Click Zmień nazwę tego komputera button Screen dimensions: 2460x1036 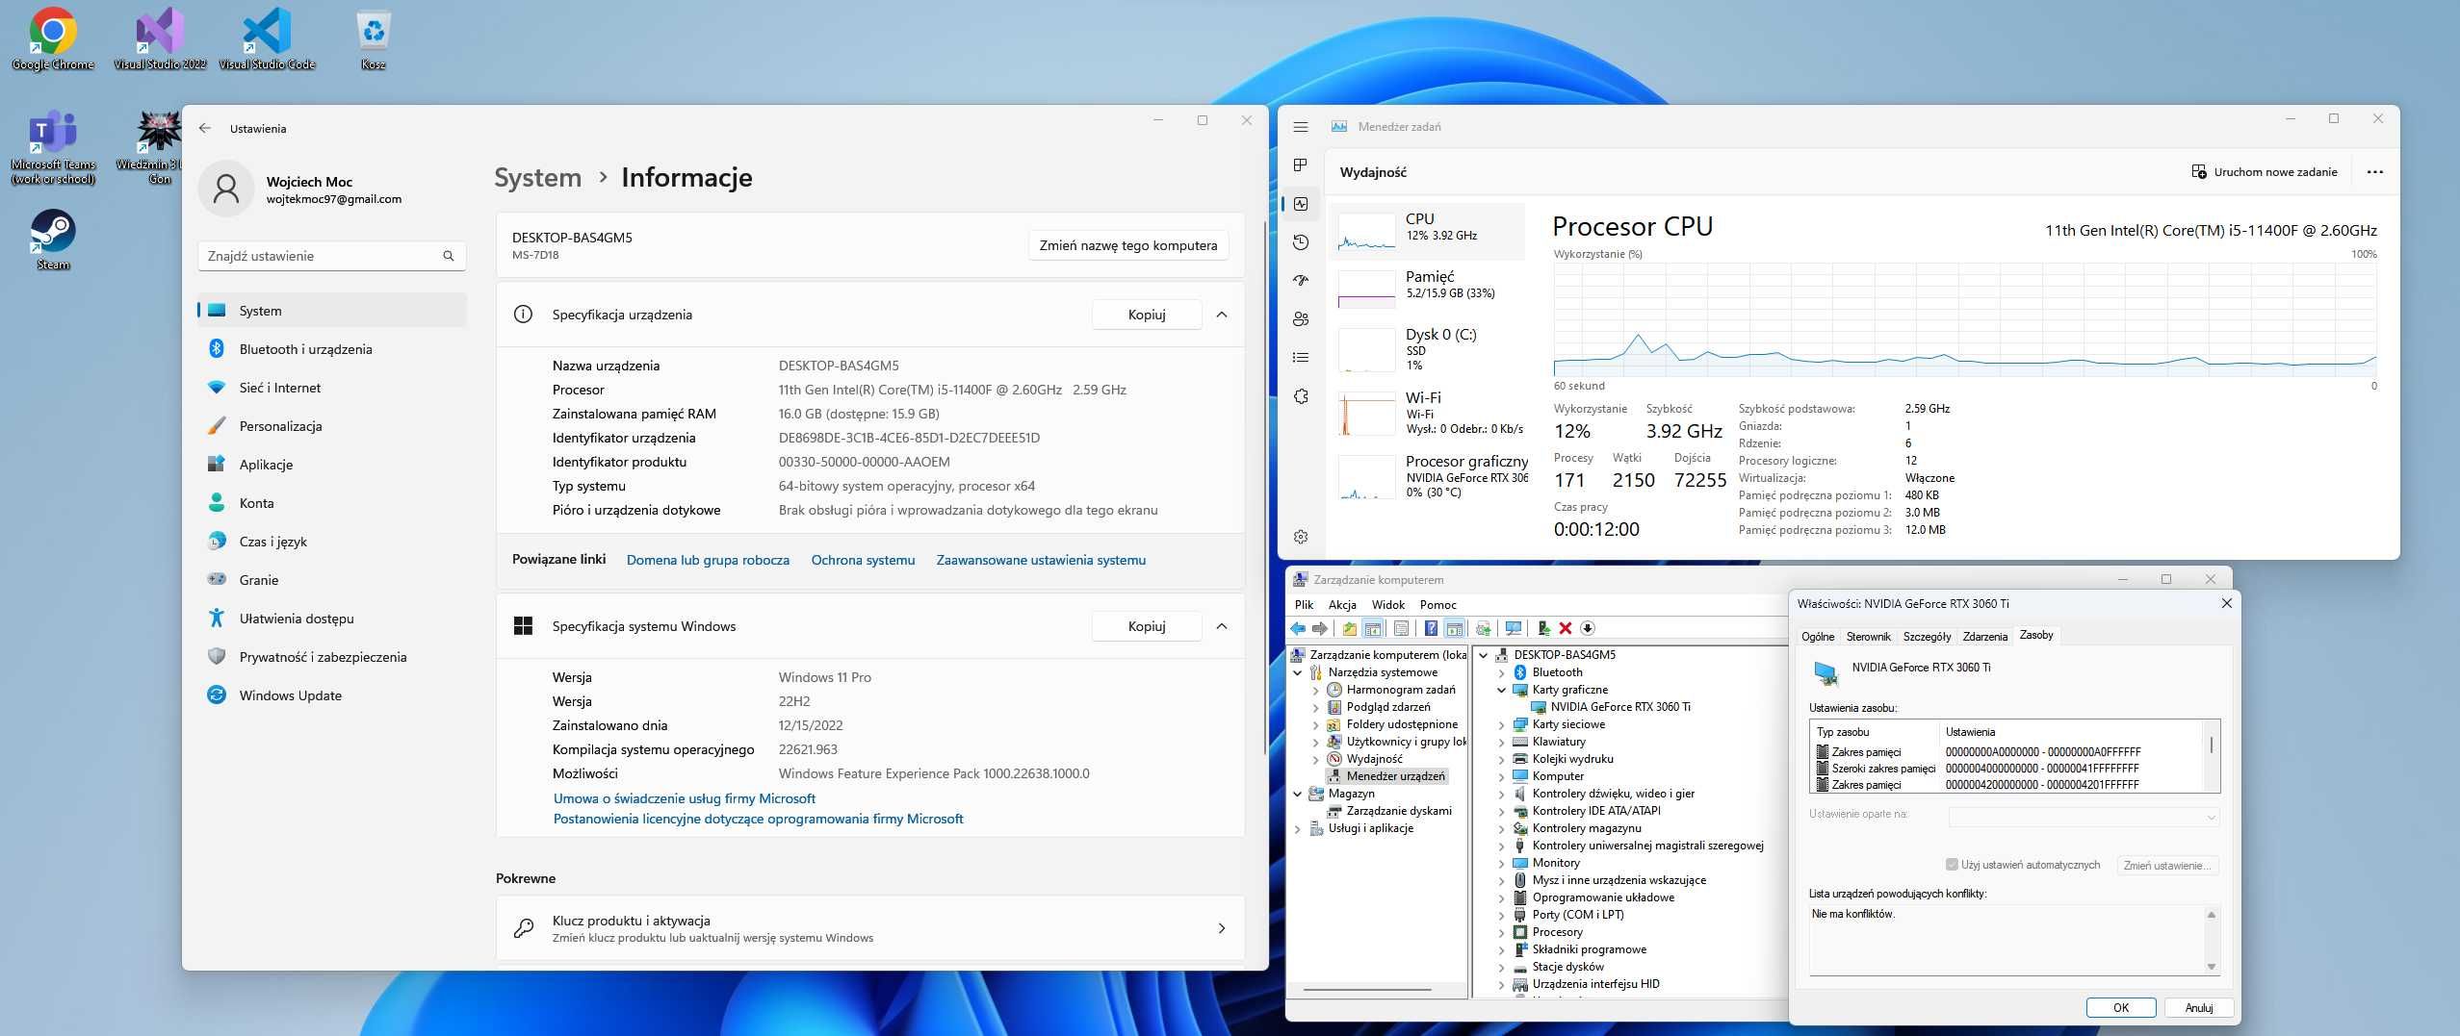[x=1127, y=245]
